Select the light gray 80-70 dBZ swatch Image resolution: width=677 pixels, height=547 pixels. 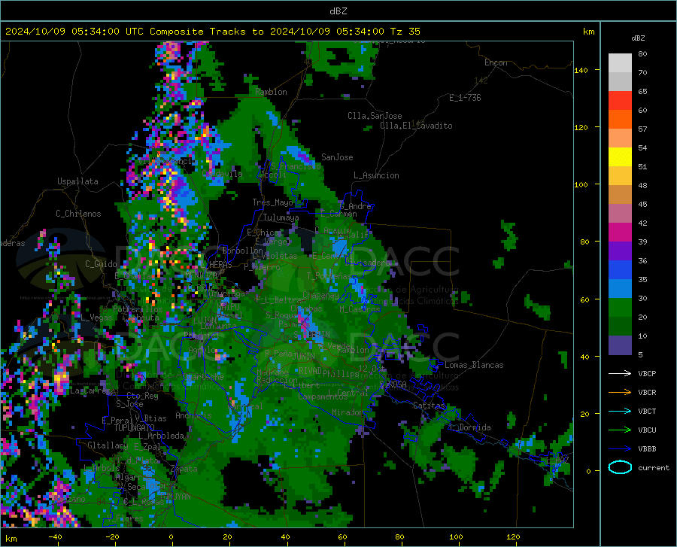[620, 63]
